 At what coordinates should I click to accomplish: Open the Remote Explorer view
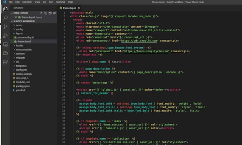[x=5, y=44]
